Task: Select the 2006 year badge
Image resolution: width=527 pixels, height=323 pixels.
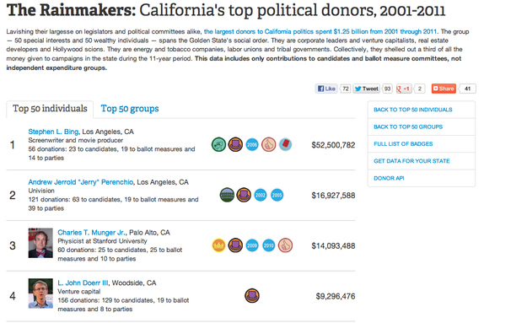Action: (252, 145)
